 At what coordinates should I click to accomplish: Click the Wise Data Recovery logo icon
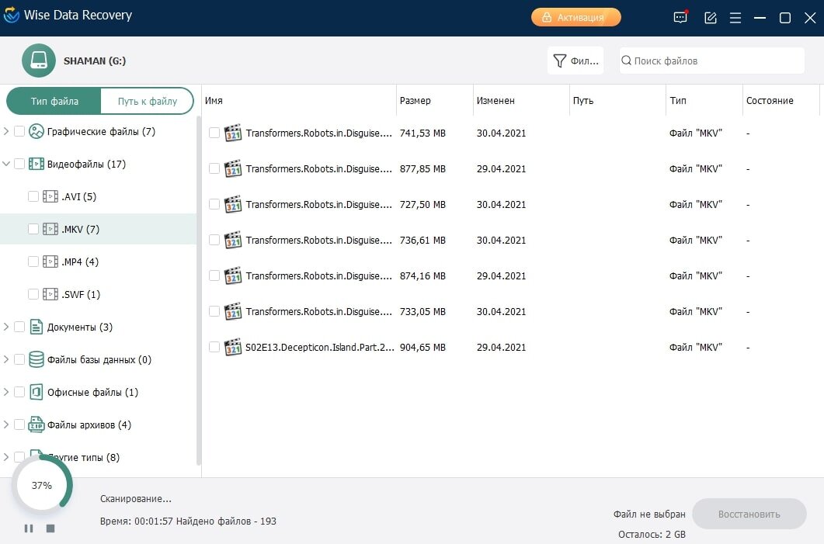pyautogui.click(x=12, y=16)
